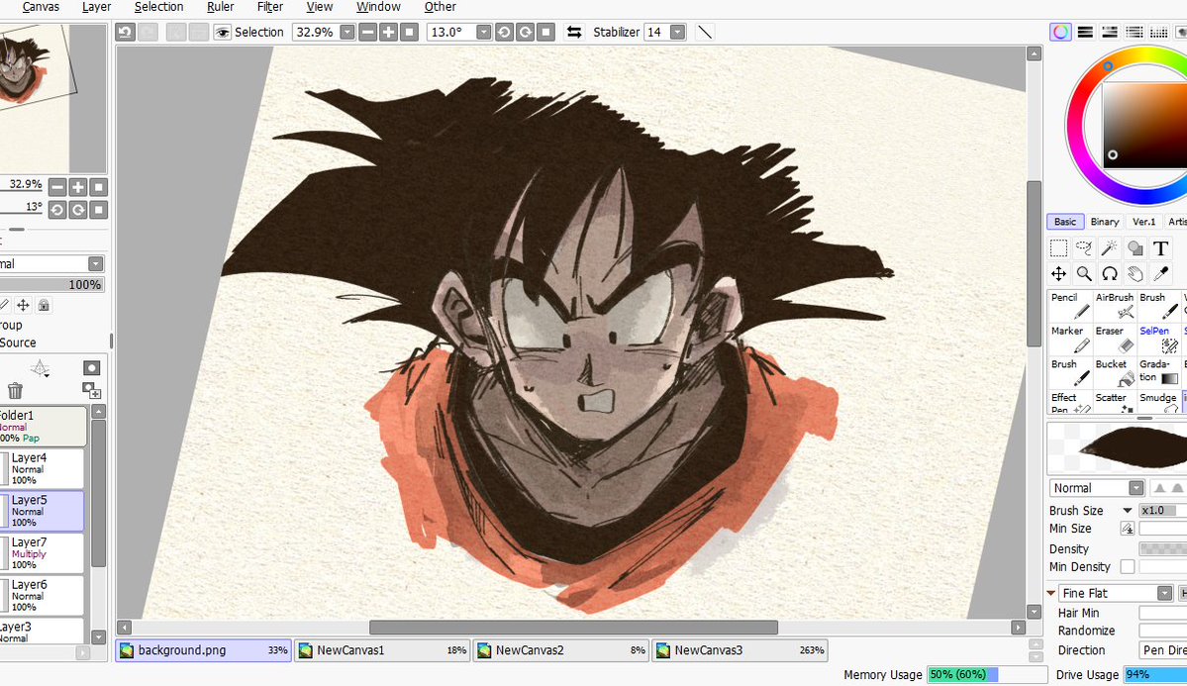This screenshot has width=1187, height=686.
Task: Choose the Pencil brush
Action: [x=1069, y=306]
